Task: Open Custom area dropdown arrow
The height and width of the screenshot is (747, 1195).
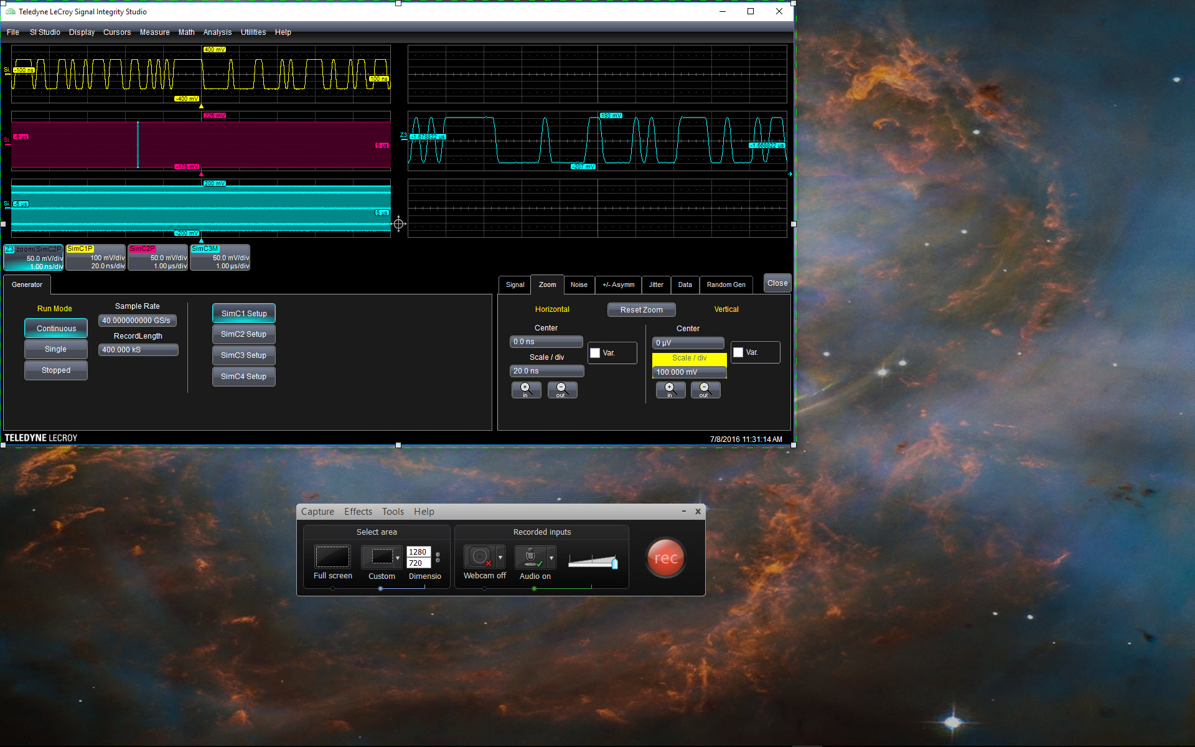Action: [x=398, y=558]
